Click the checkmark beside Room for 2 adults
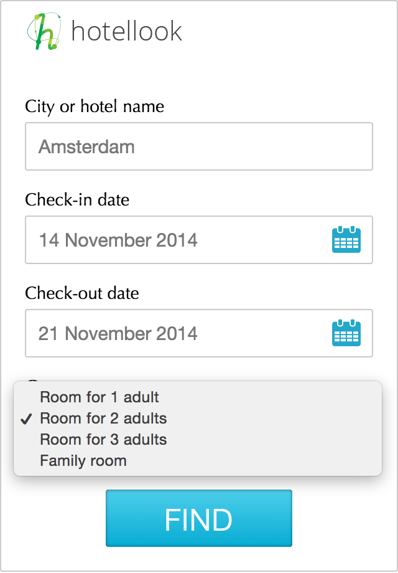 click(x=26, y=419)
